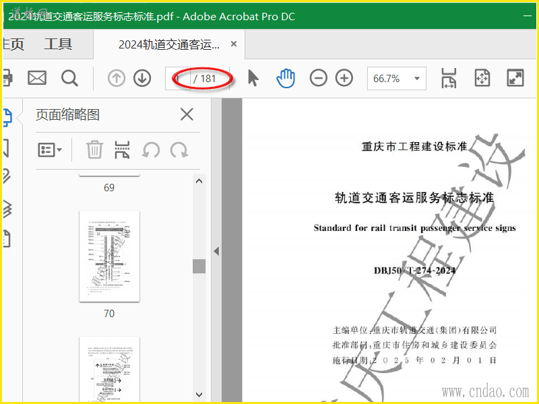539x404 pixels.
Task: Click the page number input box
Action: click(x=177, y=78)
